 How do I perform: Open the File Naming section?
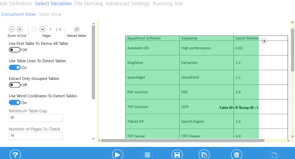[88, 4]
